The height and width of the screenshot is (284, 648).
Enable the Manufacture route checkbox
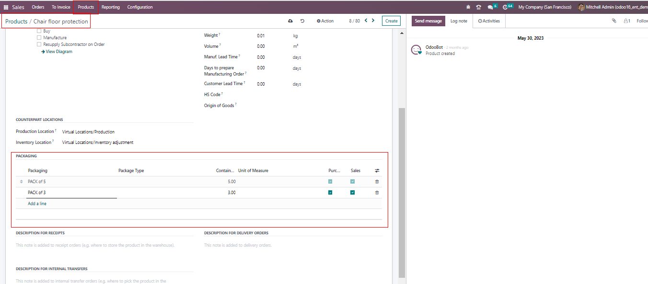pos(39,38)
